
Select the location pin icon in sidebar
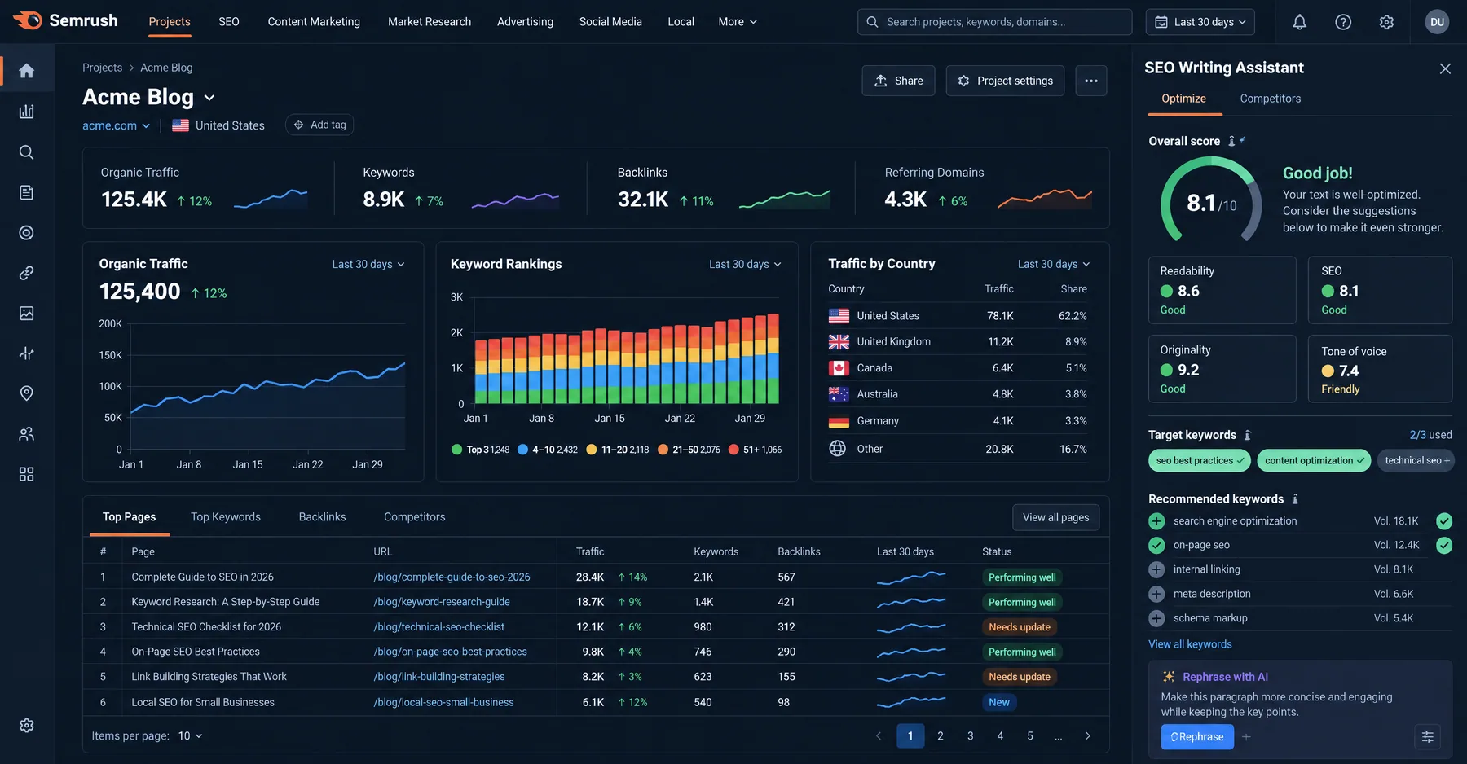click(x=27, y=393)
